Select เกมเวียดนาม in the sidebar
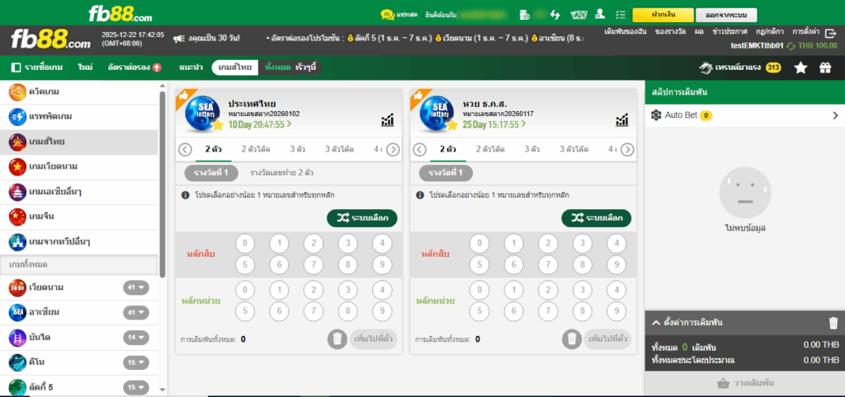The image size is (845, 397). 79,166
